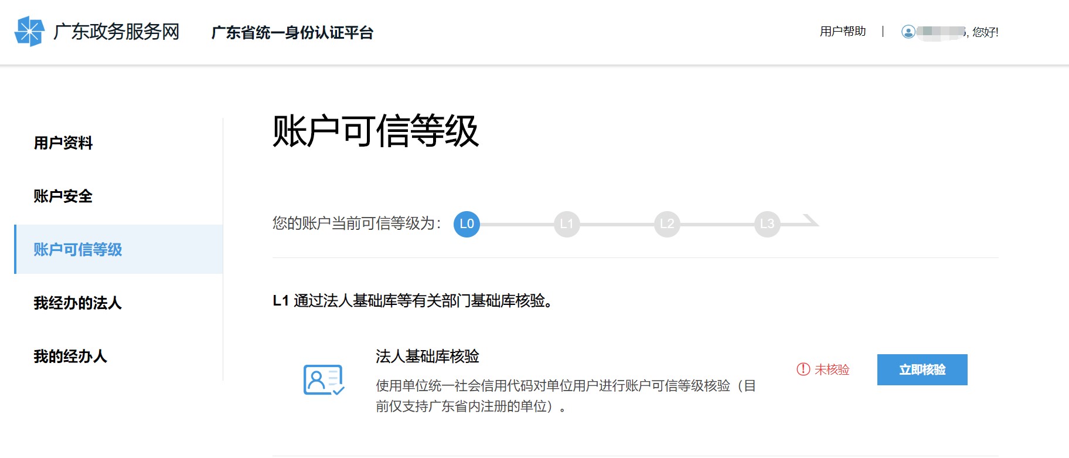Click the red 未核验 warning icon
The height and width of the screenshot is (458, 1069).
[803, 369]
